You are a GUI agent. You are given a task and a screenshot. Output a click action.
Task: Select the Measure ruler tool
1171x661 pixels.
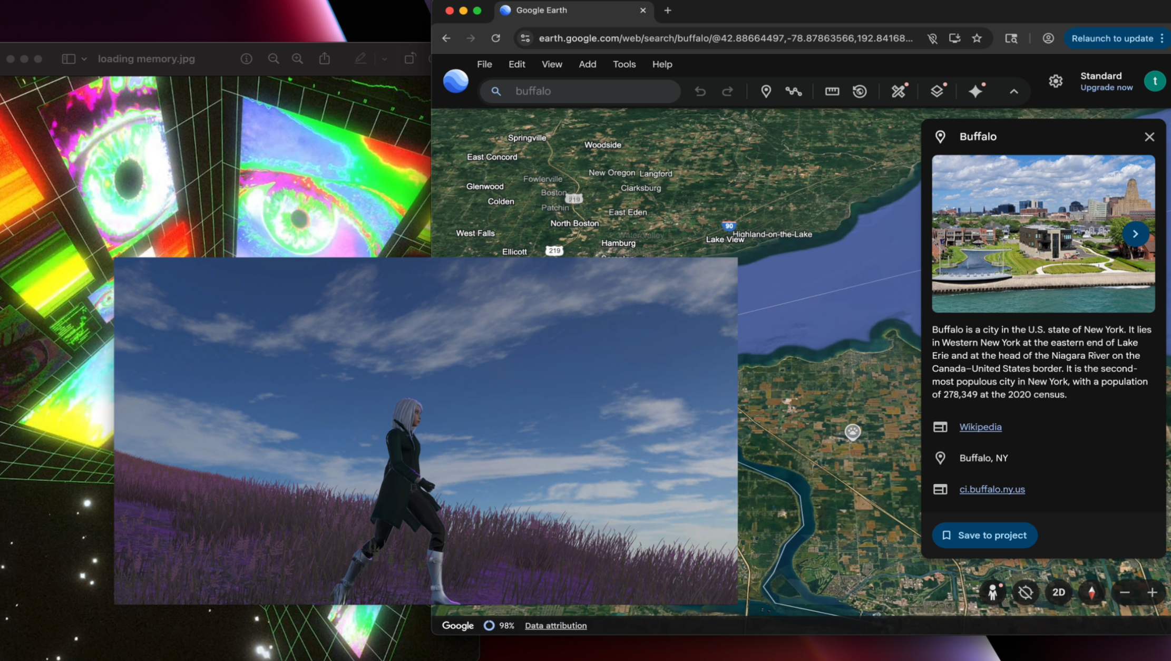point(832,91)
